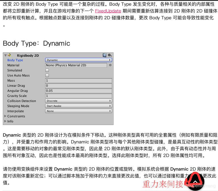Click the Rigidbody 2D component icon
Screen dimensions: 218x191
click(x=9, y=55)
